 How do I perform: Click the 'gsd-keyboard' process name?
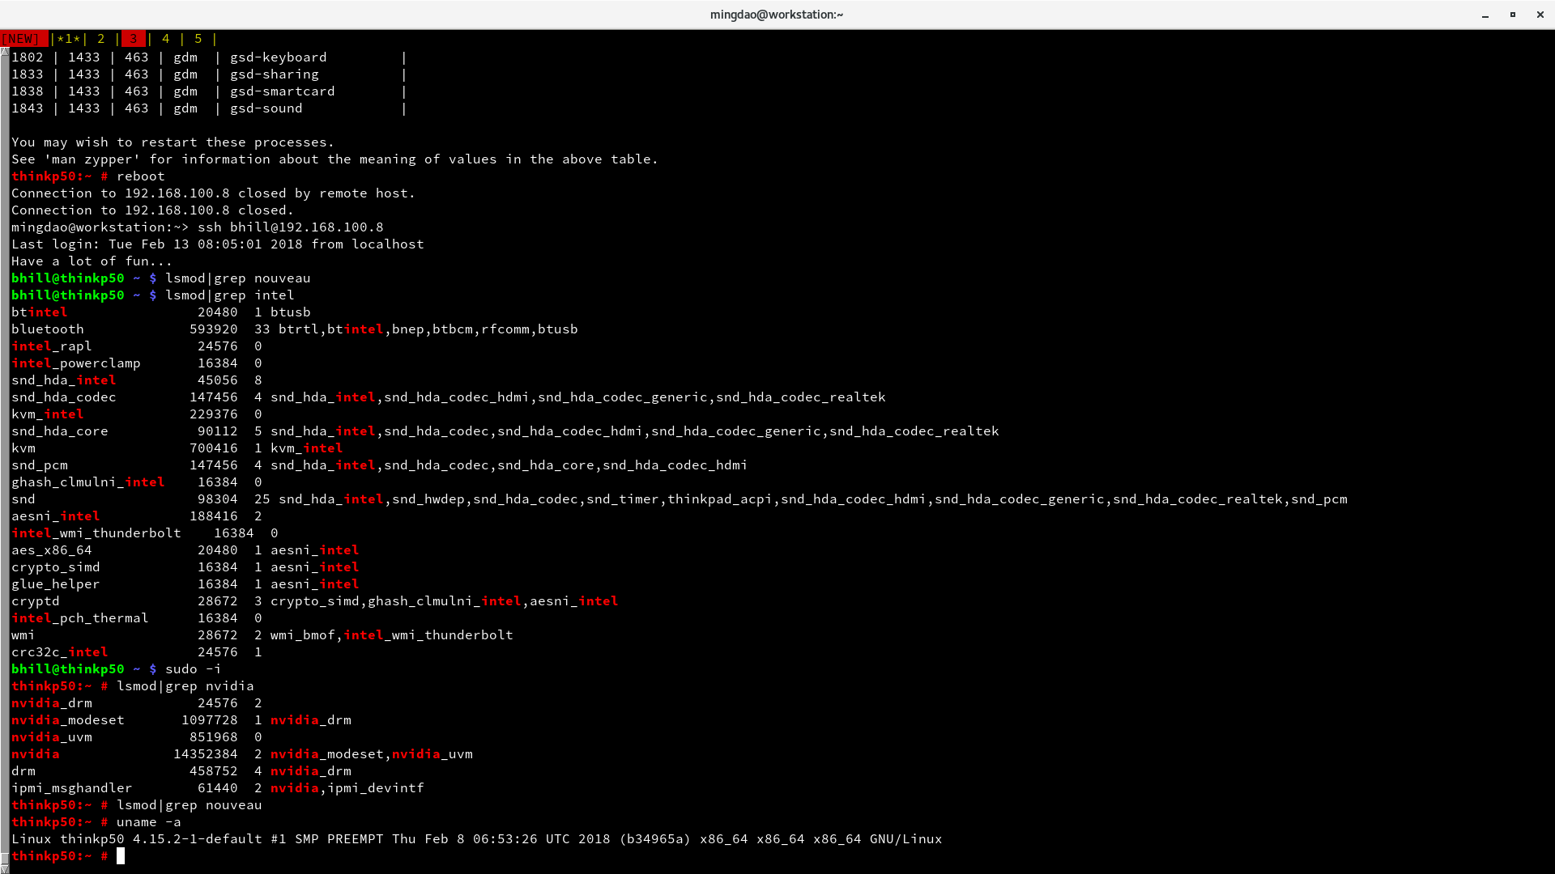[x=279, y=57]
